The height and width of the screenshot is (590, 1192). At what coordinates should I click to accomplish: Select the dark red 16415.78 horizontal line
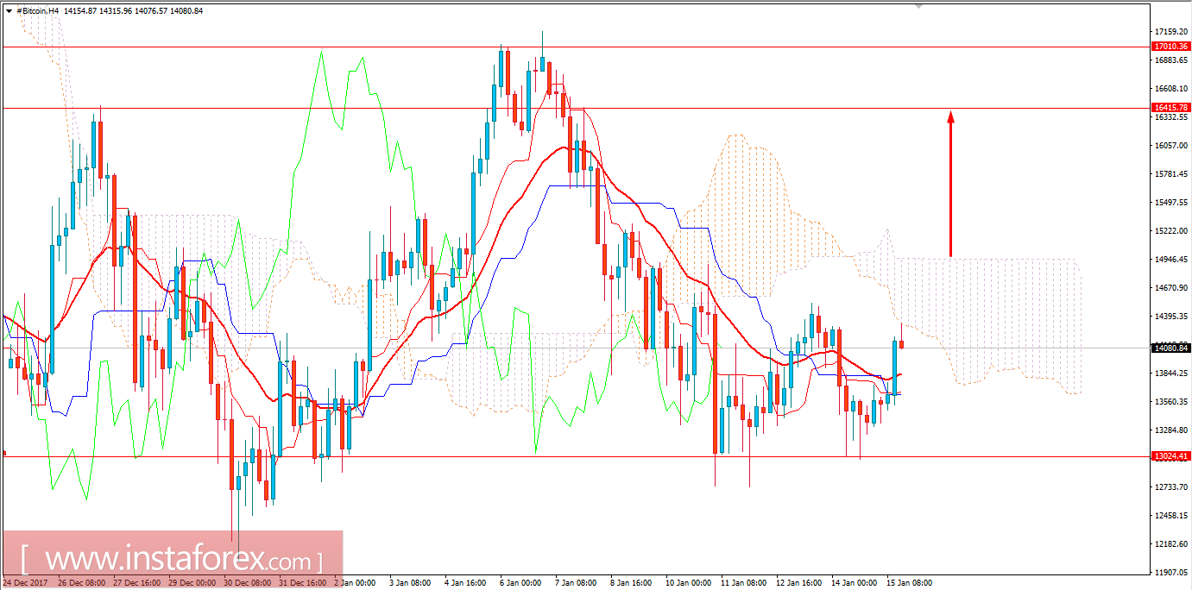coord(577,108)
